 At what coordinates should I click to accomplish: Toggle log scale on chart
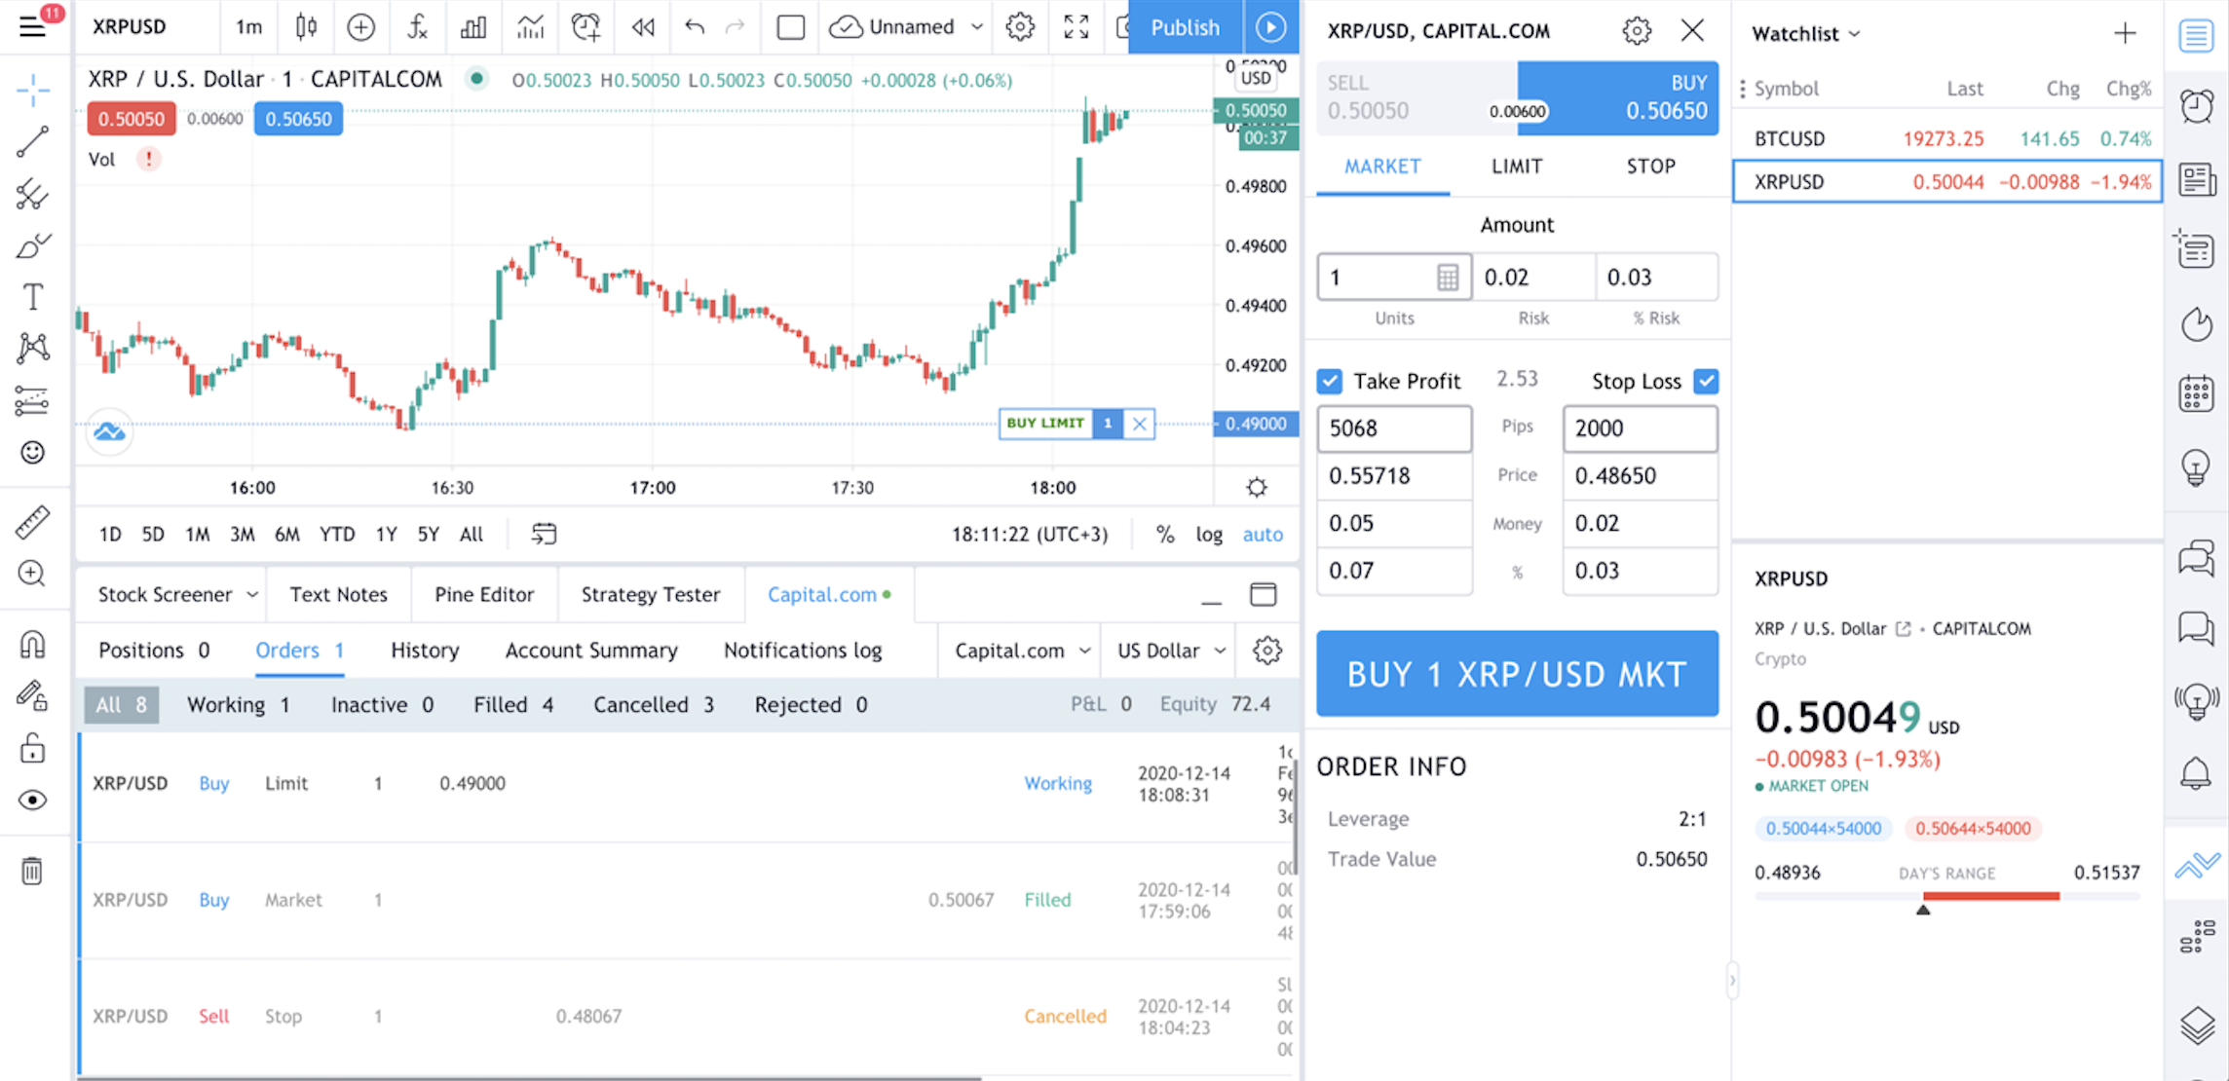(x=1209, y=534)
